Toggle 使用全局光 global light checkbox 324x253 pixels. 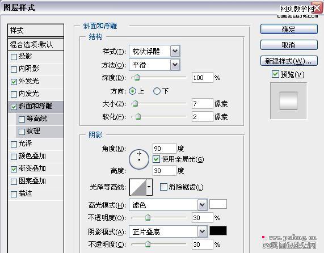click(x=156, y=159)
